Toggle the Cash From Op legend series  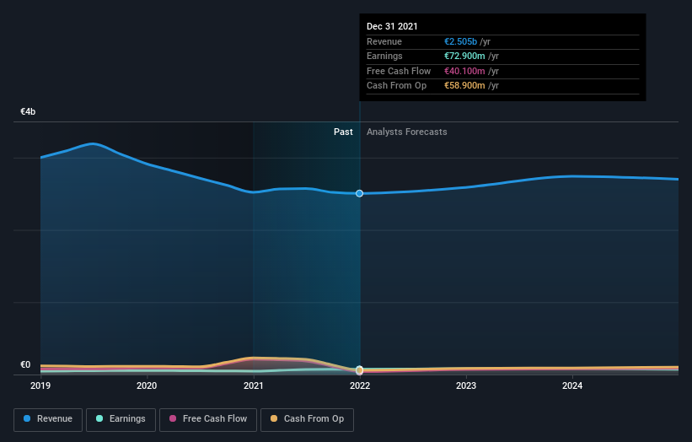tap(307, 419)
